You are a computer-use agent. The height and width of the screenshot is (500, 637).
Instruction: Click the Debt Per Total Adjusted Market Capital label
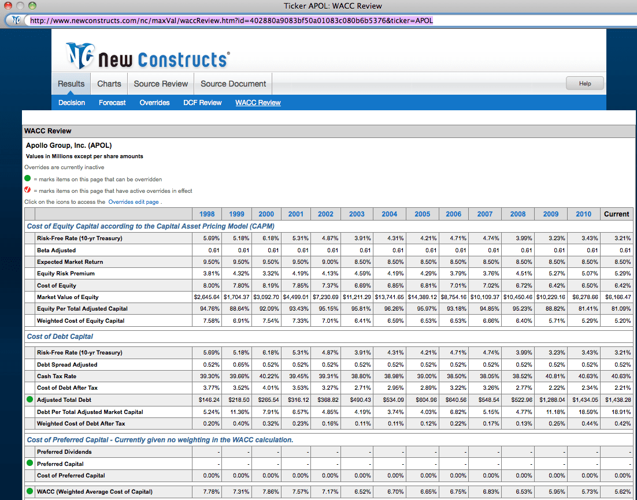[90, 412]
